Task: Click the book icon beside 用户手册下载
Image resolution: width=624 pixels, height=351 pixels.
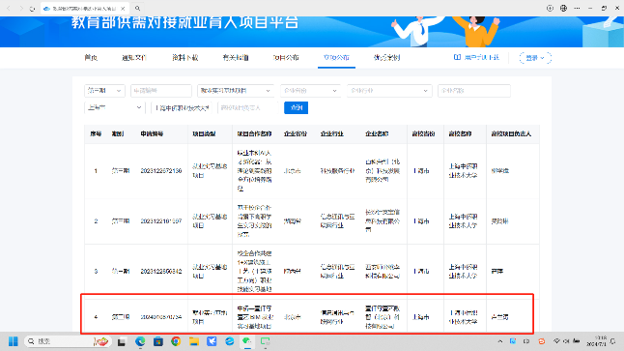Action: click(457, 58)
